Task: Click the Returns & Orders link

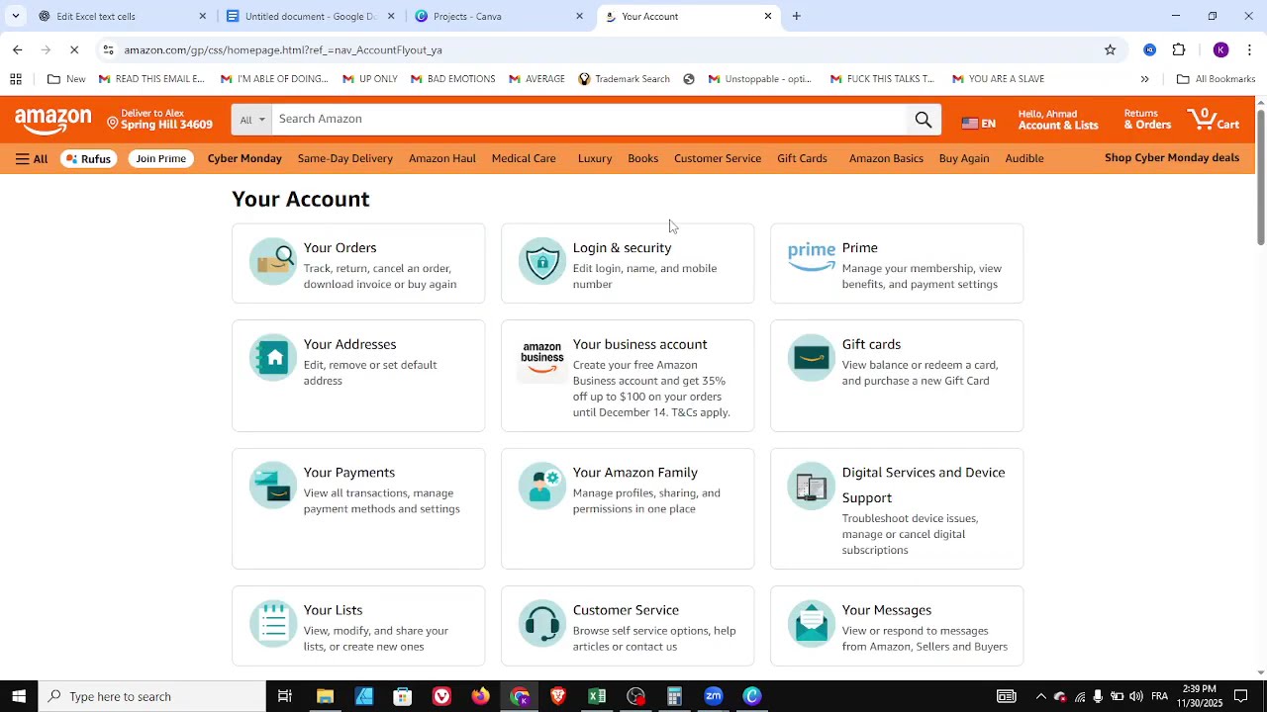Action: tap(1147, 120)
